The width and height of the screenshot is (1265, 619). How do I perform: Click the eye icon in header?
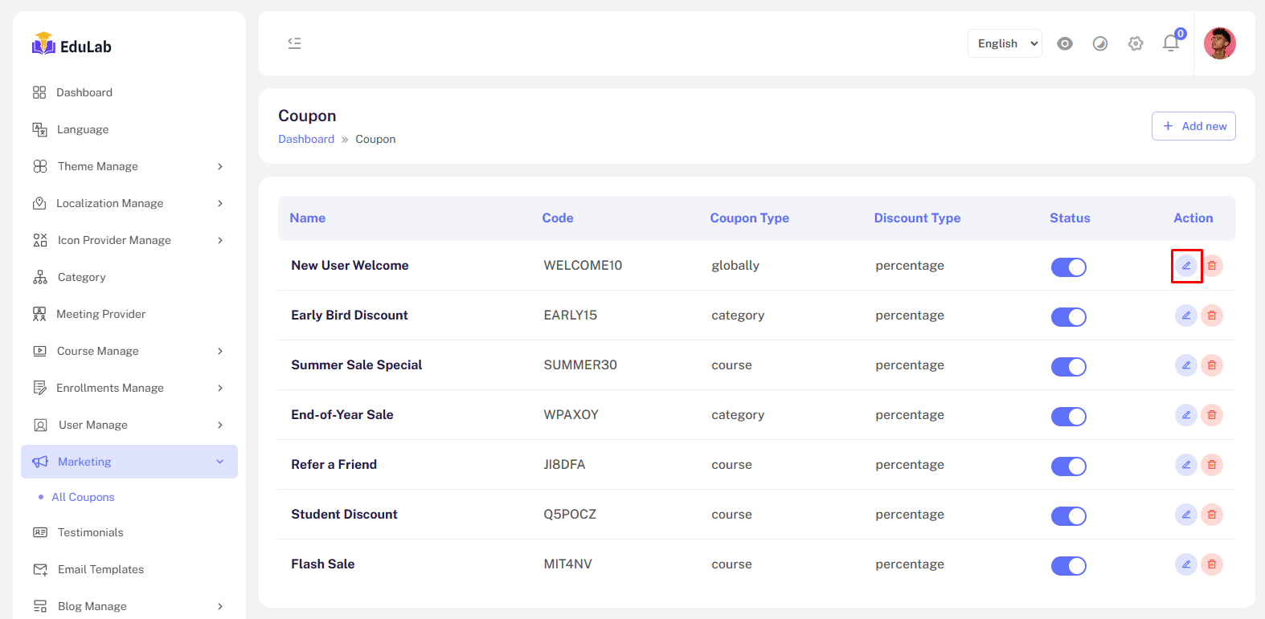click(x=1064, y=43)
